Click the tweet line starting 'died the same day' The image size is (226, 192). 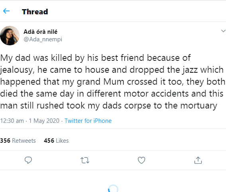112,93
